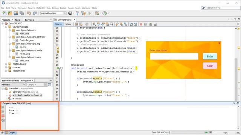Viewport: 241px width, 135px height.
Task: Open Main.java in the project tree
Action: (24, 33)
